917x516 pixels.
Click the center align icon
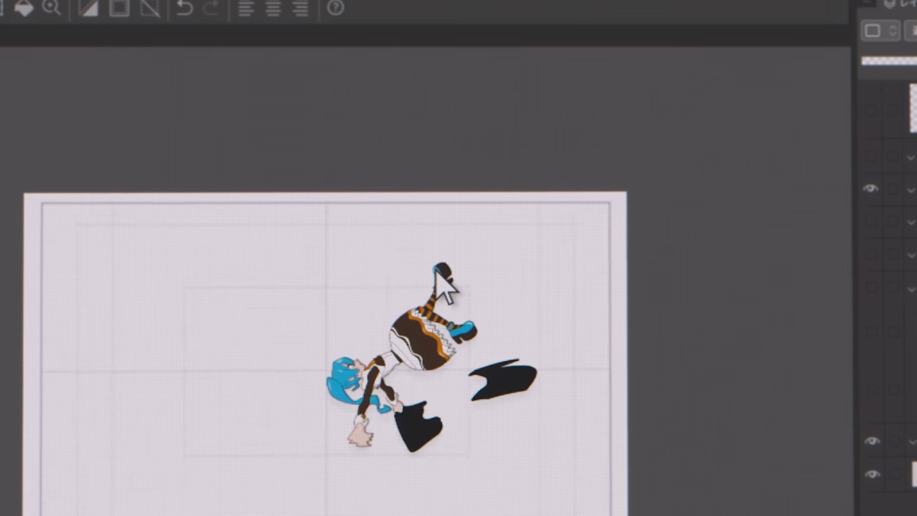[273, 9]
